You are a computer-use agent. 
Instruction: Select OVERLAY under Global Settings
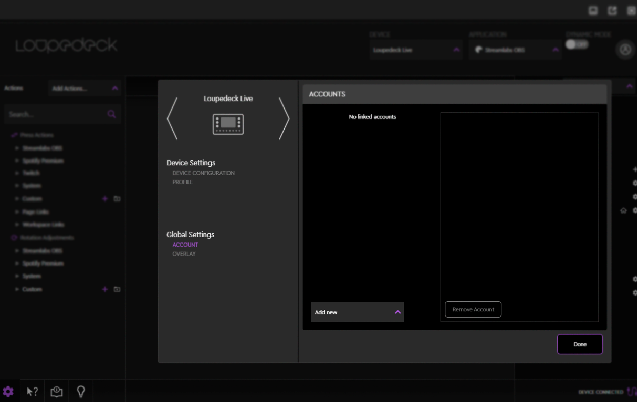point(184,254)
